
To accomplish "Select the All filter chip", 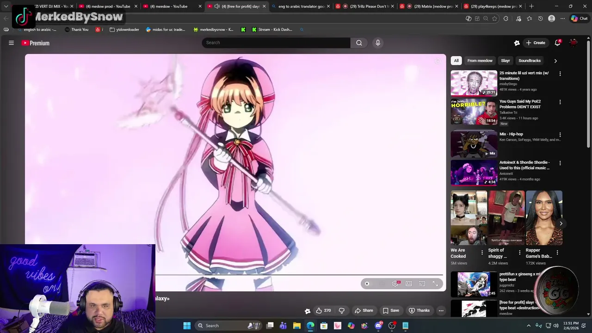I will pos(456,61).
